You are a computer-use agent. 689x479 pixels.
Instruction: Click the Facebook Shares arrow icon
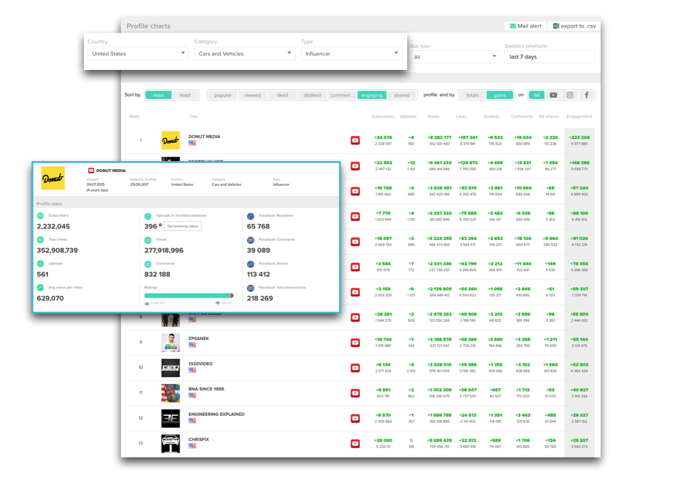coord(251,264)
